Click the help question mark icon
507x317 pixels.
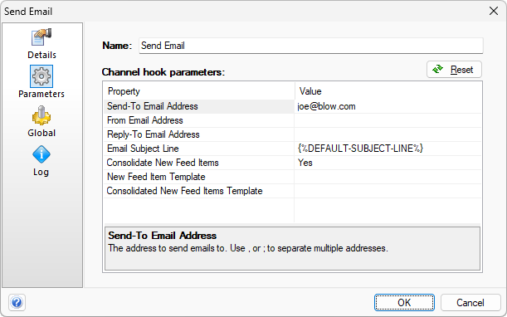pyautogui.click(x=17, y=303)
